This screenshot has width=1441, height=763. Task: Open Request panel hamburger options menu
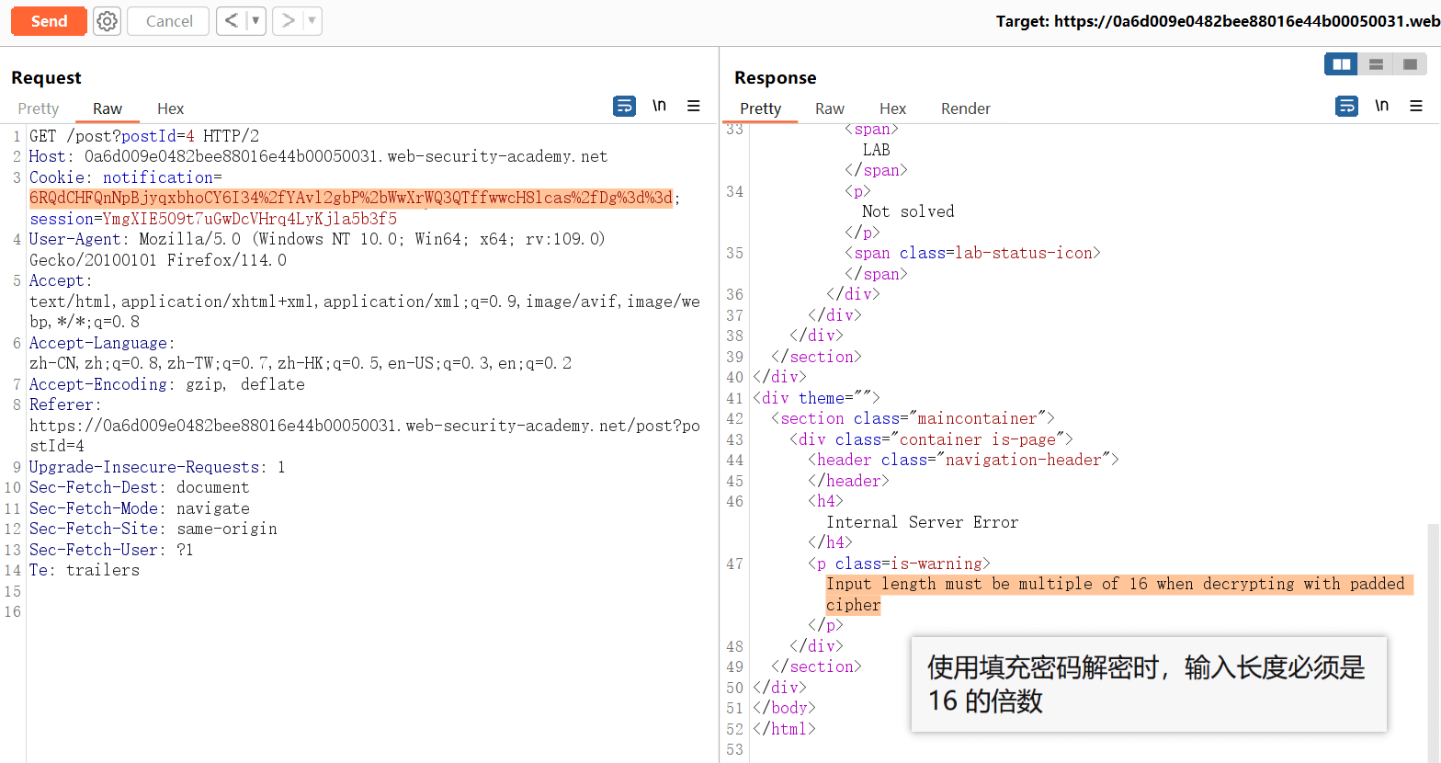(x=694, y=107)
